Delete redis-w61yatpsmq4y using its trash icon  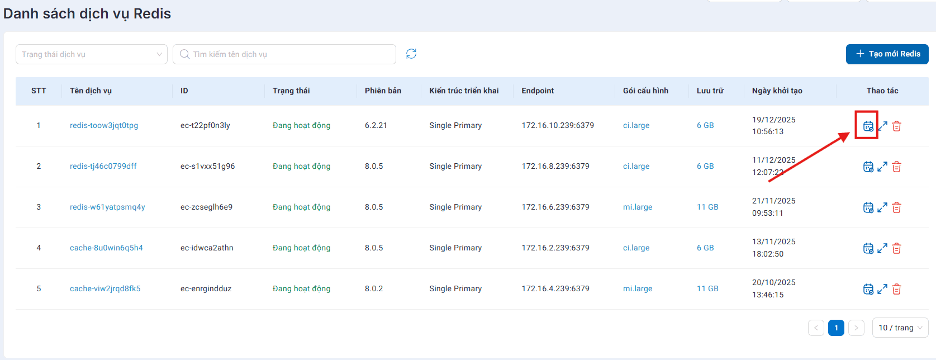point(896,207)
